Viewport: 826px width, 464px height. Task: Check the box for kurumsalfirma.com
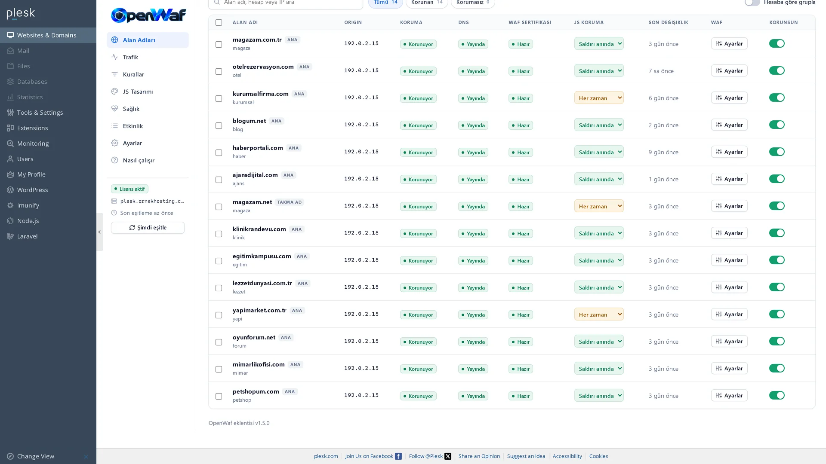[x=219, y=98]
